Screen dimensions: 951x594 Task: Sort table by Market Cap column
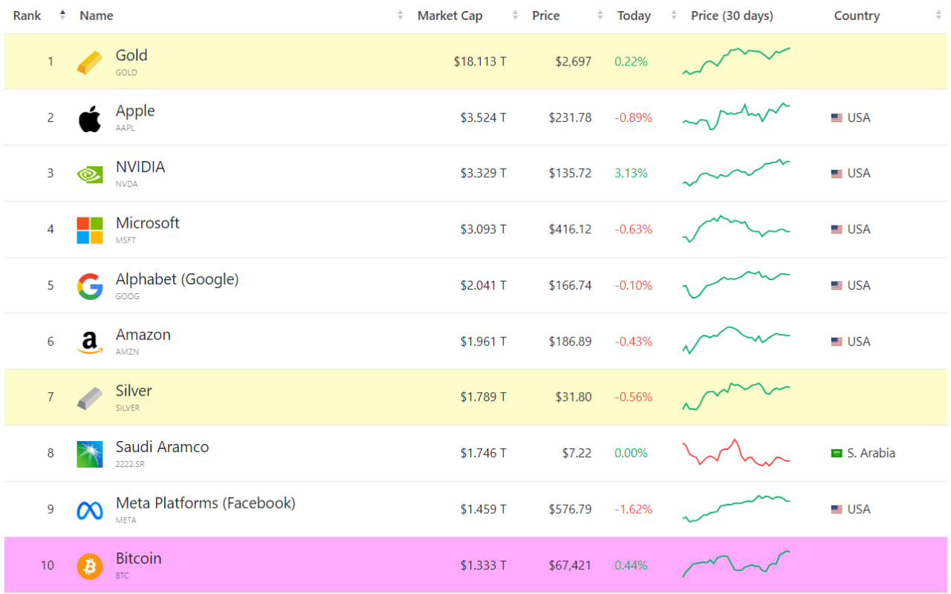click(x=449, y=16)
